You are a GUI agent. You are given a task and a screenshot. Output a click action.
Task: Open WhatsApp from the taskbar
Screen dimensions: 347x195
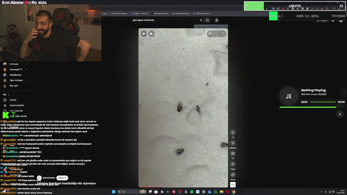pos(216,192)
